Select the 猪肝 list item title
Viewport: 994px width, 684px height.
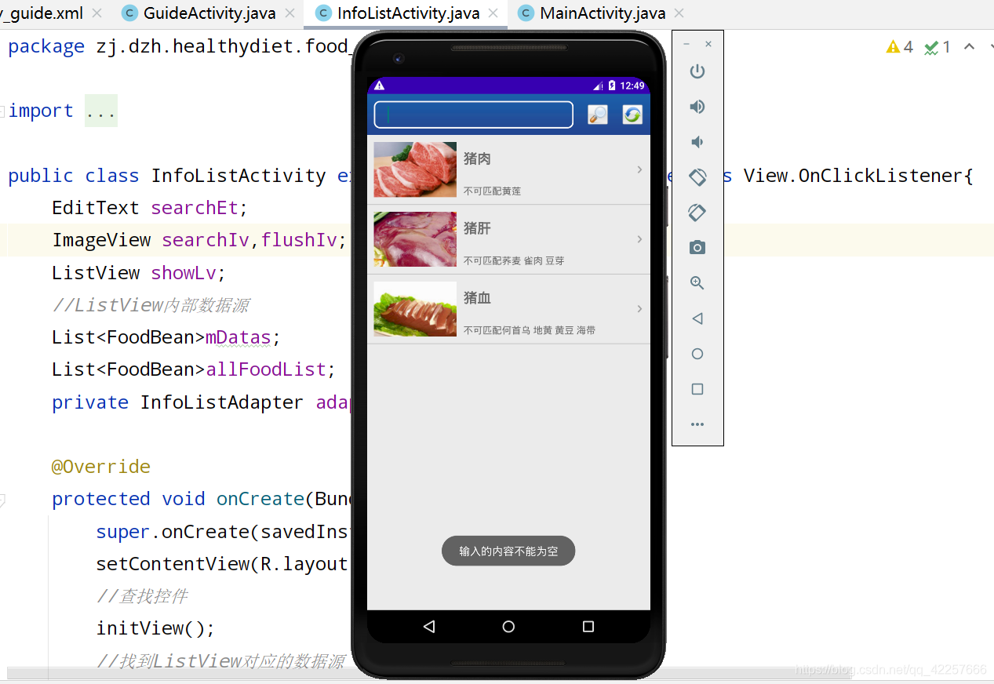point(477,228)
